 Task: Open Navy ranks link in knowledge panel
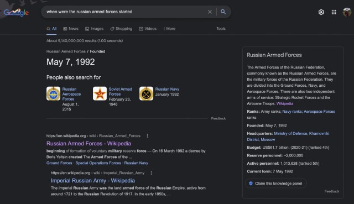(292, 112)
